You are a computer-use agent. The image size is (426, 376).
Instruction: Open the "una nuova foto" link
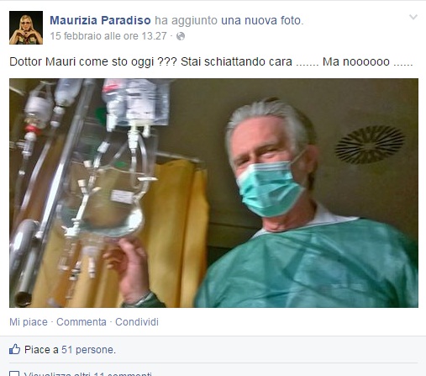[x=262, y=20]
